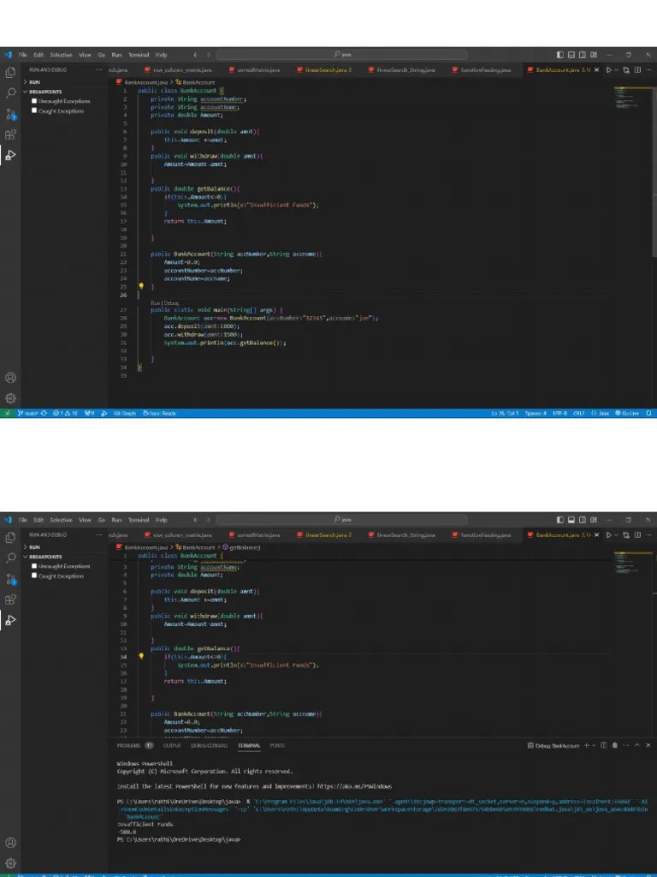Kill terminal with trash icon in lower panel
Screen dimensions: 657x877
tap(615, 745)
